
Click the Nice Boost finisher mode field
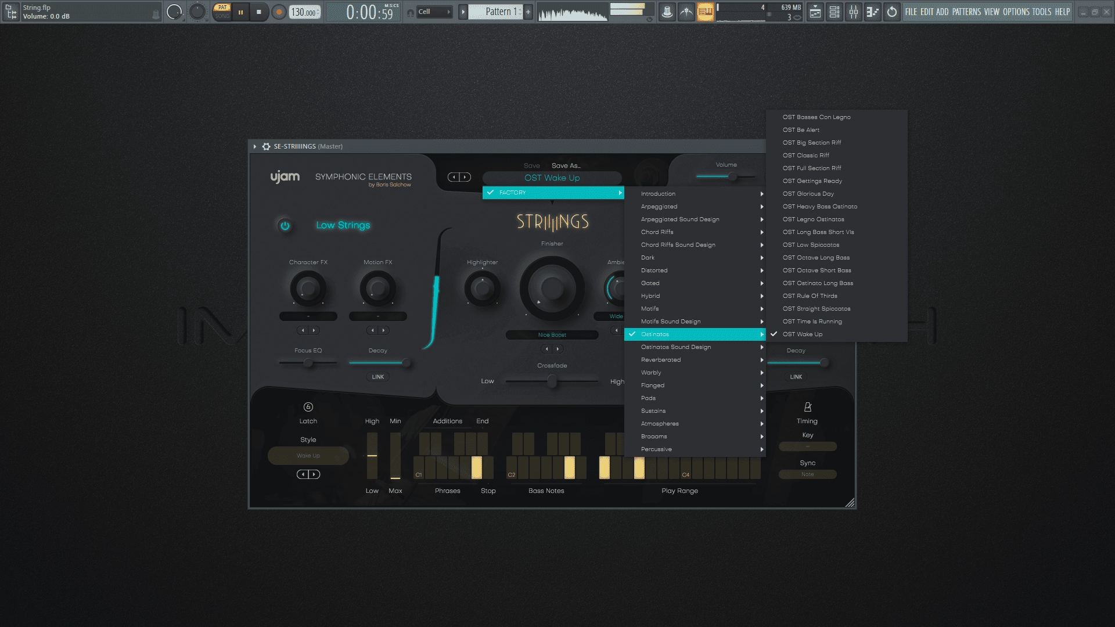tap(552, 335)
